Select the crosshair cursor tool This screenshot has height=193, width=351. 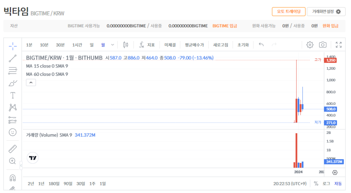pos(13,46)
